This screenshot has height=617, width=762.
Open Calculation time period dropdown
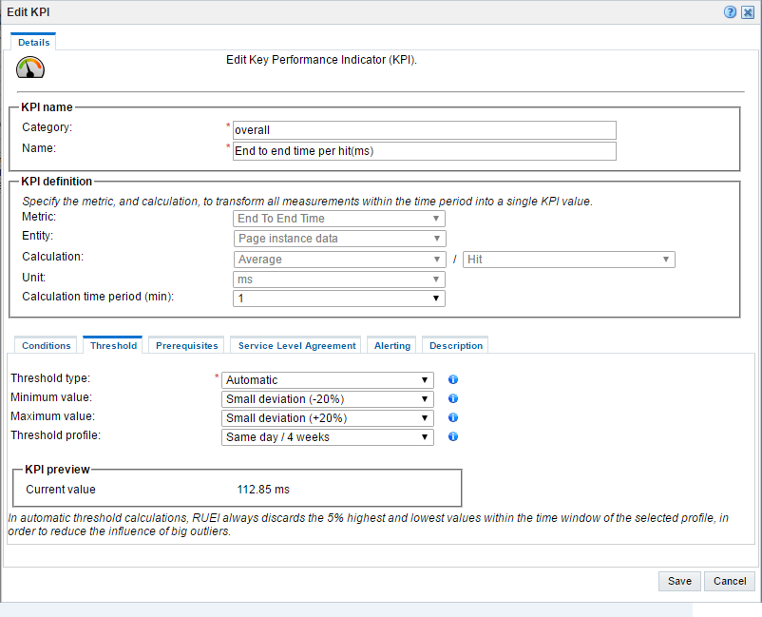coord(339,299)
